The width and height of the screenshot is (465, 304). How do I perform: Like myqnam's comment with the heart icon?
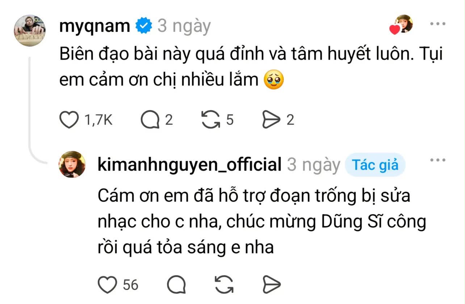69,120
